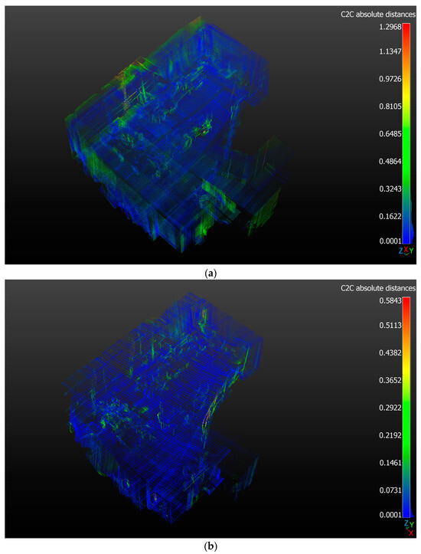Image resolution: width=421 pixels, height=554 pixels.
Task: Click the scale value 0.1622
Action: coord(390,216)
